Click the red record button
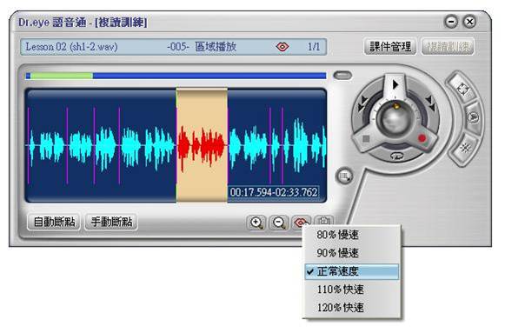Image resolution: width=505 pixels, height=333 pixels. point(422,138)
